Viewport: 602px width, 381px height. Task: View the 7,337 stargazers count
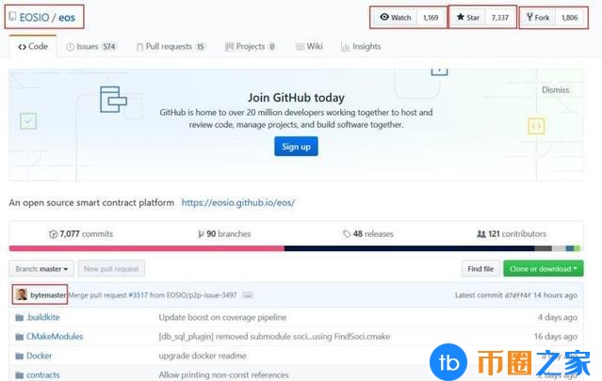tap(500, 18)
